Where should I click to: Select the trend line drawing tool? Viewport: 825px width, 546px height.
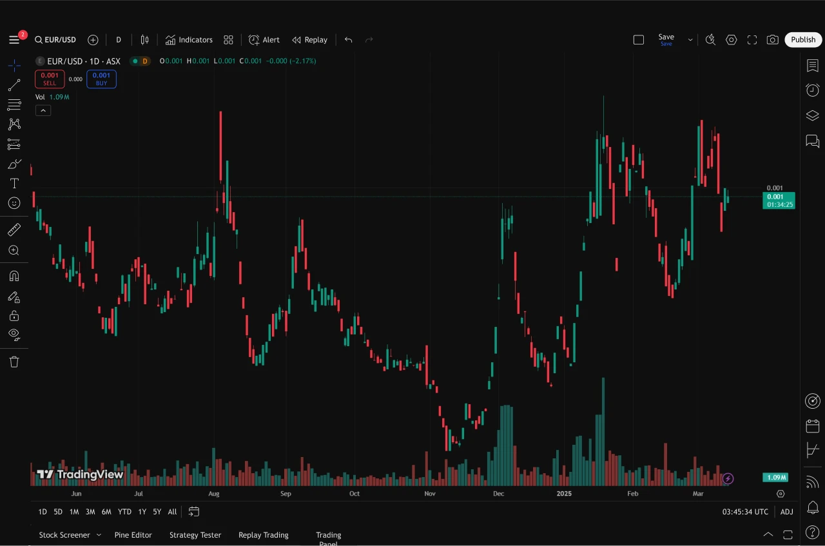(14, 85)
